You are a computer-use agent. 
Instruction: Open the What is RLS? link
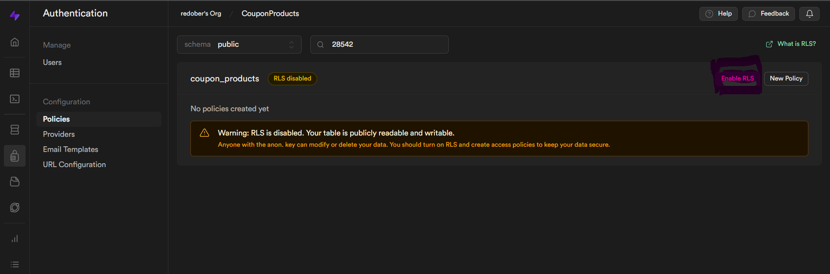tap(791, 44)
